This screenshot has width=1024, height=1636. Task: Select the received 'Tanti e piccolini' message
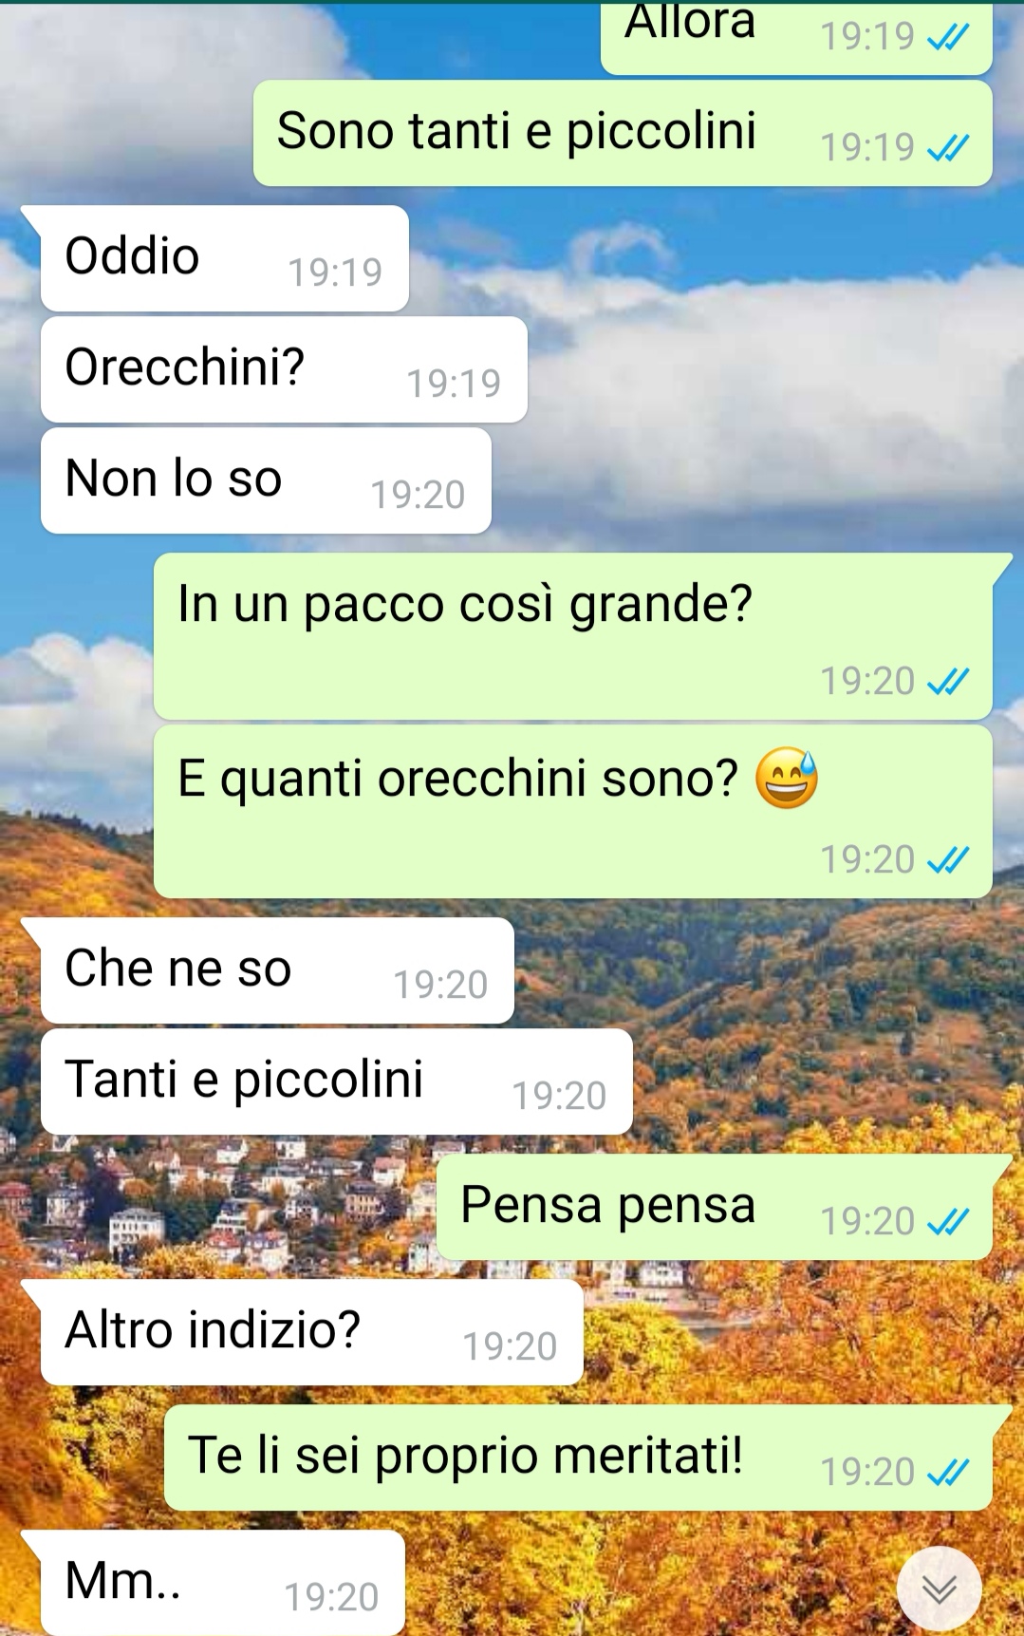[337, 1081]
